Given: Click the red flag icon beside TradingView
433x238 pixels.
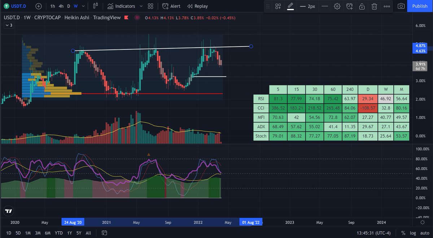Looking at the screenshot, I should click(x=126, y=17).
